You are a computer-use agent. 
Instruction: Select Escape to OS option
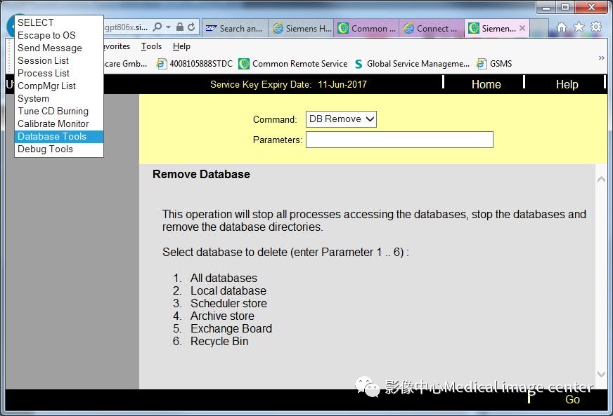tap(46, 35)
